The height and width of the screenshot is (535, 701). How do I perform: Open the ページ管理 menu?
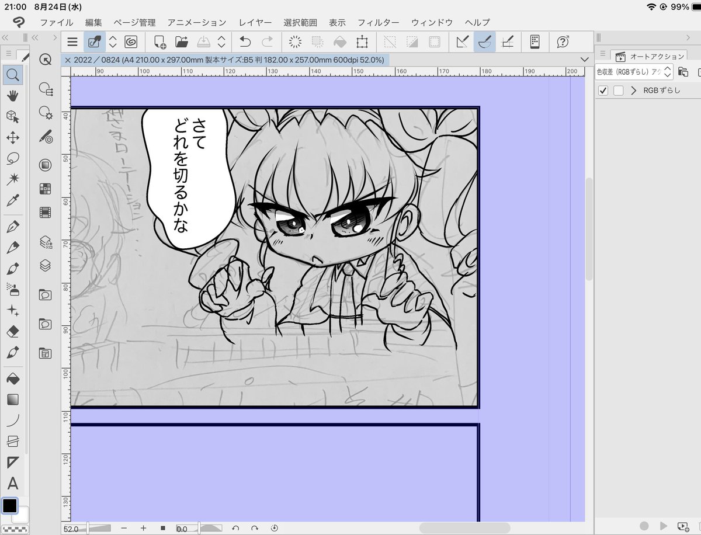[134, 23]
